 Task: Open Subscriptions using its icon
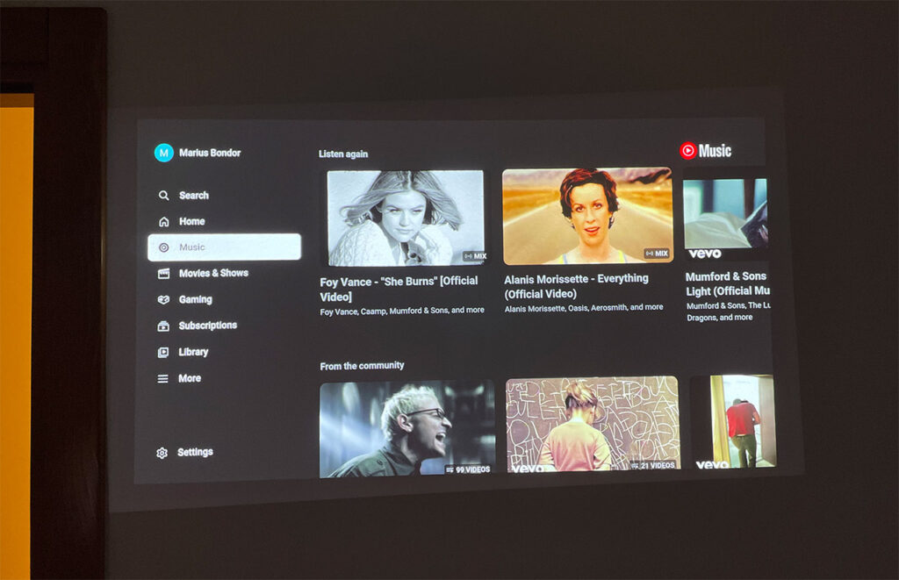[x=163, y=325]
